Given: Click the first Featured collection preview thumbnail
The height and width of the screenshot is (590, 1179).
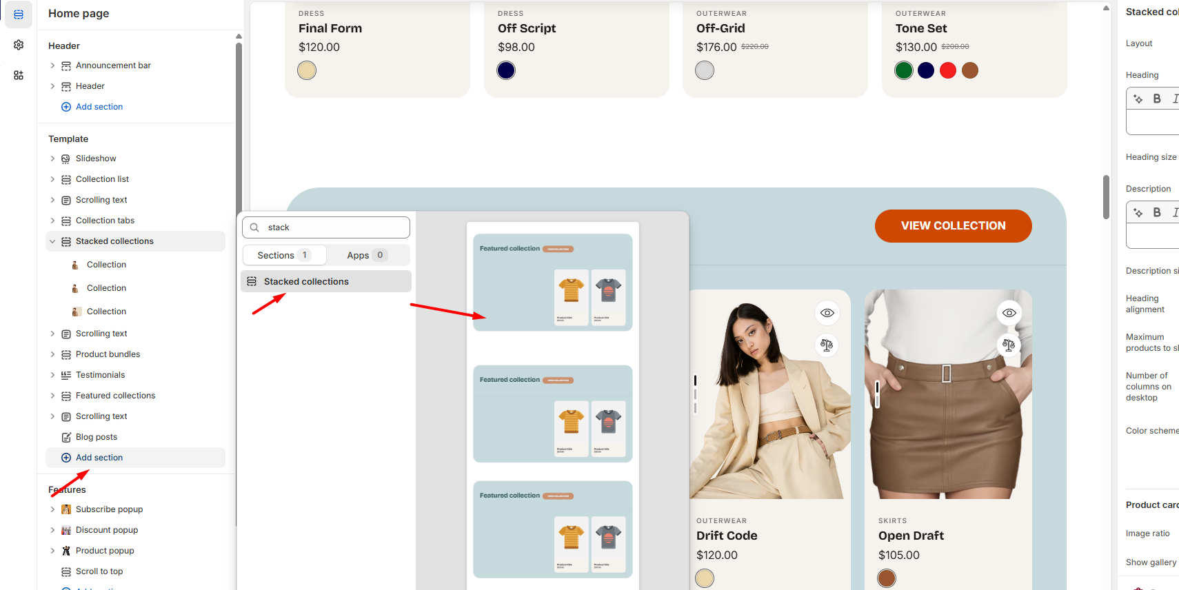Looking at the screenshot, I should tap(553, 283).
